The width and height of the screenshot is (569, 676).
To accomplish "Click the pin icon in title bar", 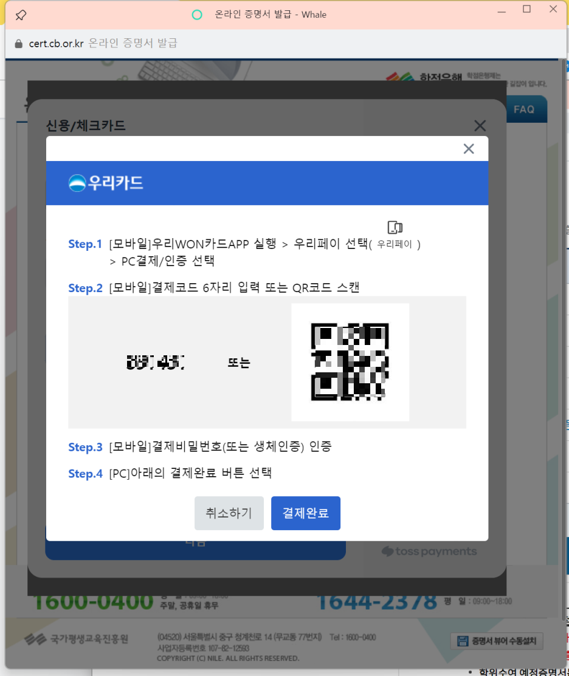I will (x=21, y=15).
